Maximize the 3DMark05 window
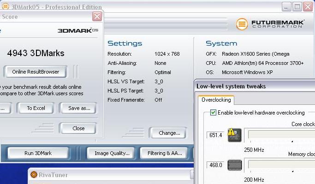The width and height of the screenshot is (315, 184). pos(297,6)
